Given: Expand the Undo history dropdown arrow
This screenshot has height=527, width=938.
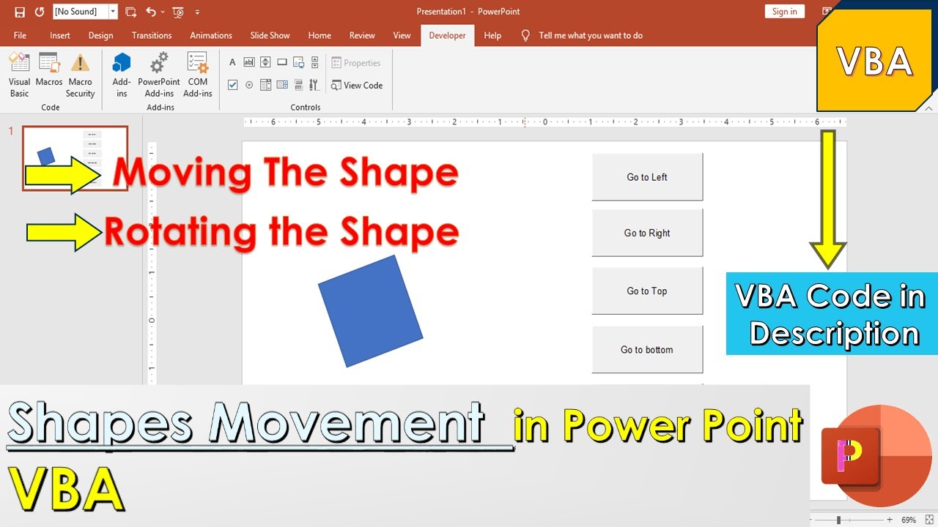Looking at the screenshot, I should tap(162, 12).
